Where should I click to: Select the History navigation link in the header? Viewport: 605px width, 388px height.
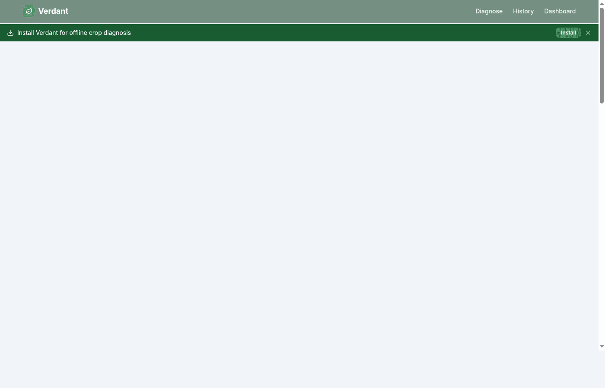point(523,11)
